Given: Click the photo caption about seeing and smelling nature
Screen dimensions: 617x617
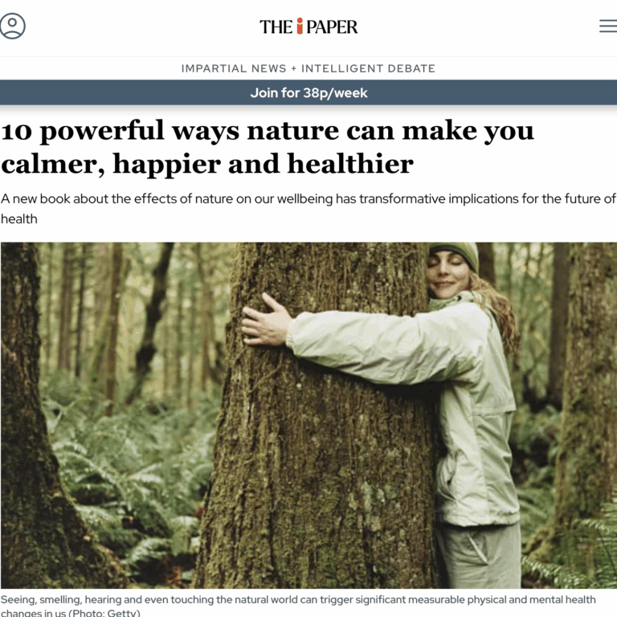Looking at the screenshot, I should pos(298,606).
